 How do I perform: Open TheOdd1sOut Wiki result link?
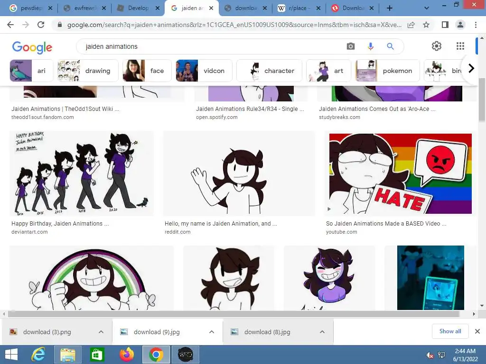[65, 109]
